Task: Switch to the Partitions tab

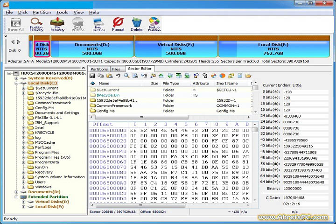Action: click(x=99, y=69)
